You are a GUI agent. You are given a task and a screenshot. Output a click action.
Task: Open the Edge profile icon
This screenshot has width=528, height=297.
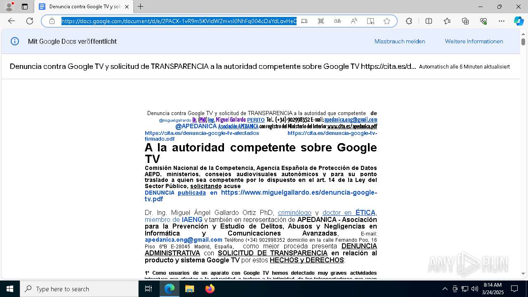click(9, 6)
